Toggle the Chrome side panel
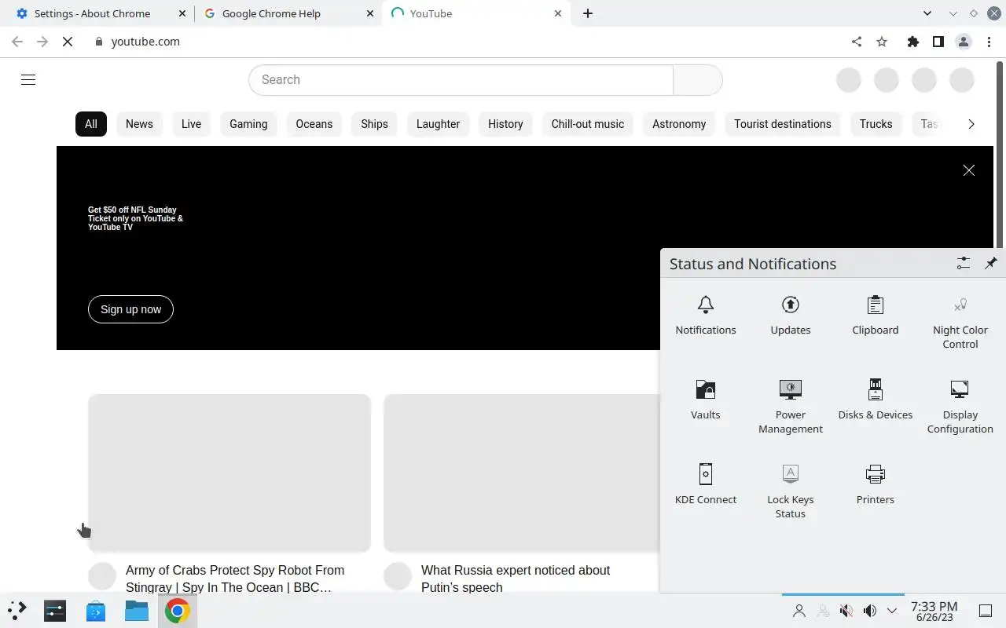 [938, 42]
